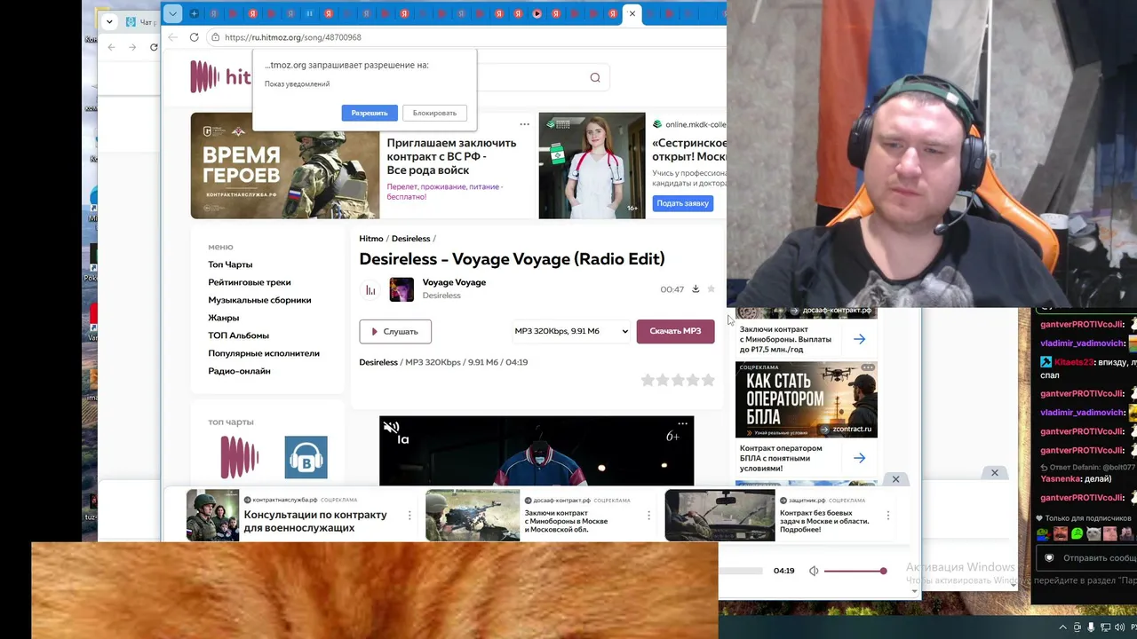Click the Подать заявку ad button
The width and height of the screenshot is (1137, 639).
[x=682, y=203]
